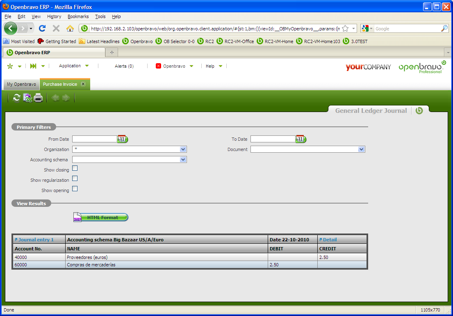Screen dimensions: 453x316
Task: Enable the Show closing checkbox
Action: point(75,168)
